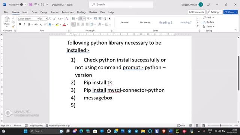Screen dimensions: 240x135
Task: Open Change Case dropdown
Action: [60, 19]
